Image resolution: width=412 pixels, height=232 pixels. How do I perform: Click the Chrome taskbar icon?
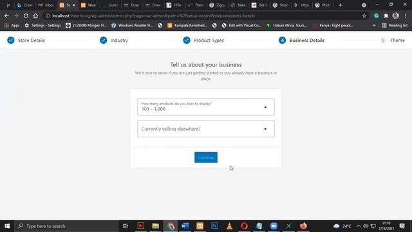171,226
